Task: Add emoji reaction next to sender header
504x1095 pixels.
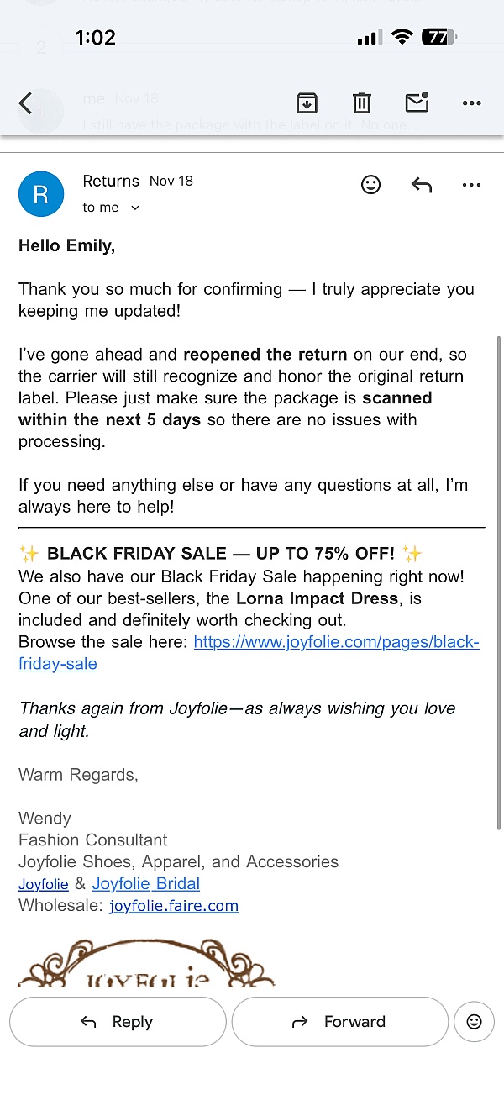Action: click(x=370, y=185)
